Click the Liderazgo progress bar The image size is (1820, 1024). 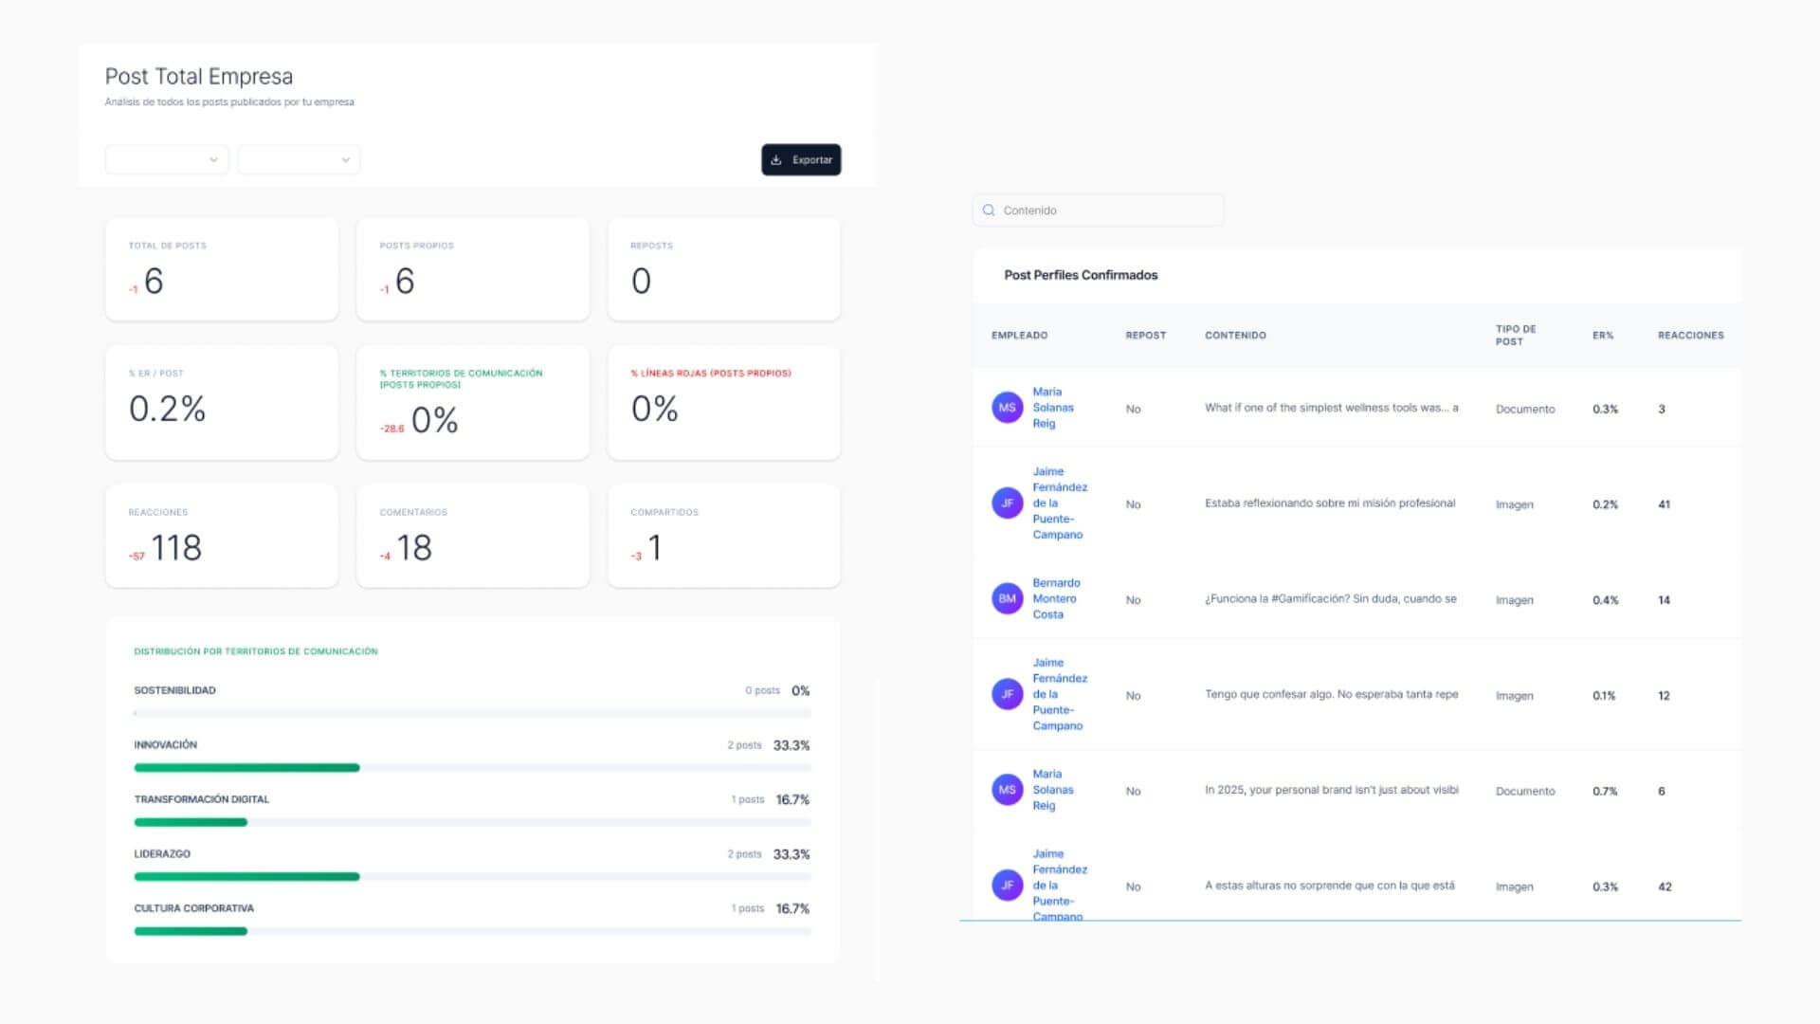pyautogui.click(x=246, y=876)
